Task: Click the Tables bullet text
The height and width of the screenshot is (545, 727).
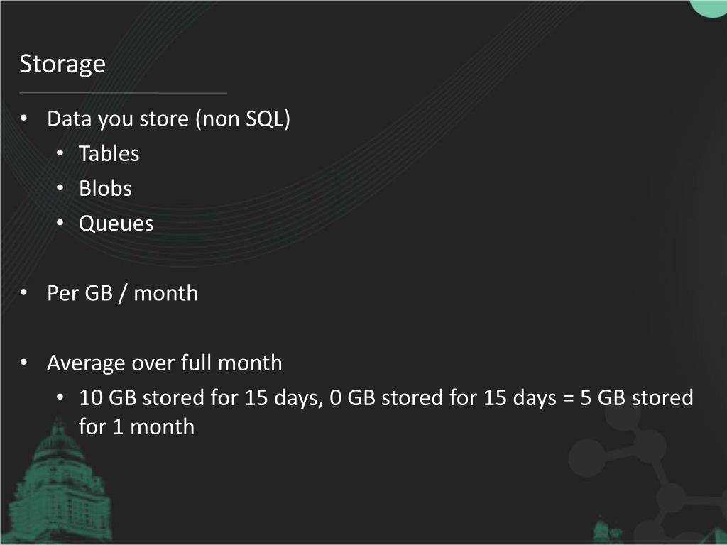Action: point(109,153)
